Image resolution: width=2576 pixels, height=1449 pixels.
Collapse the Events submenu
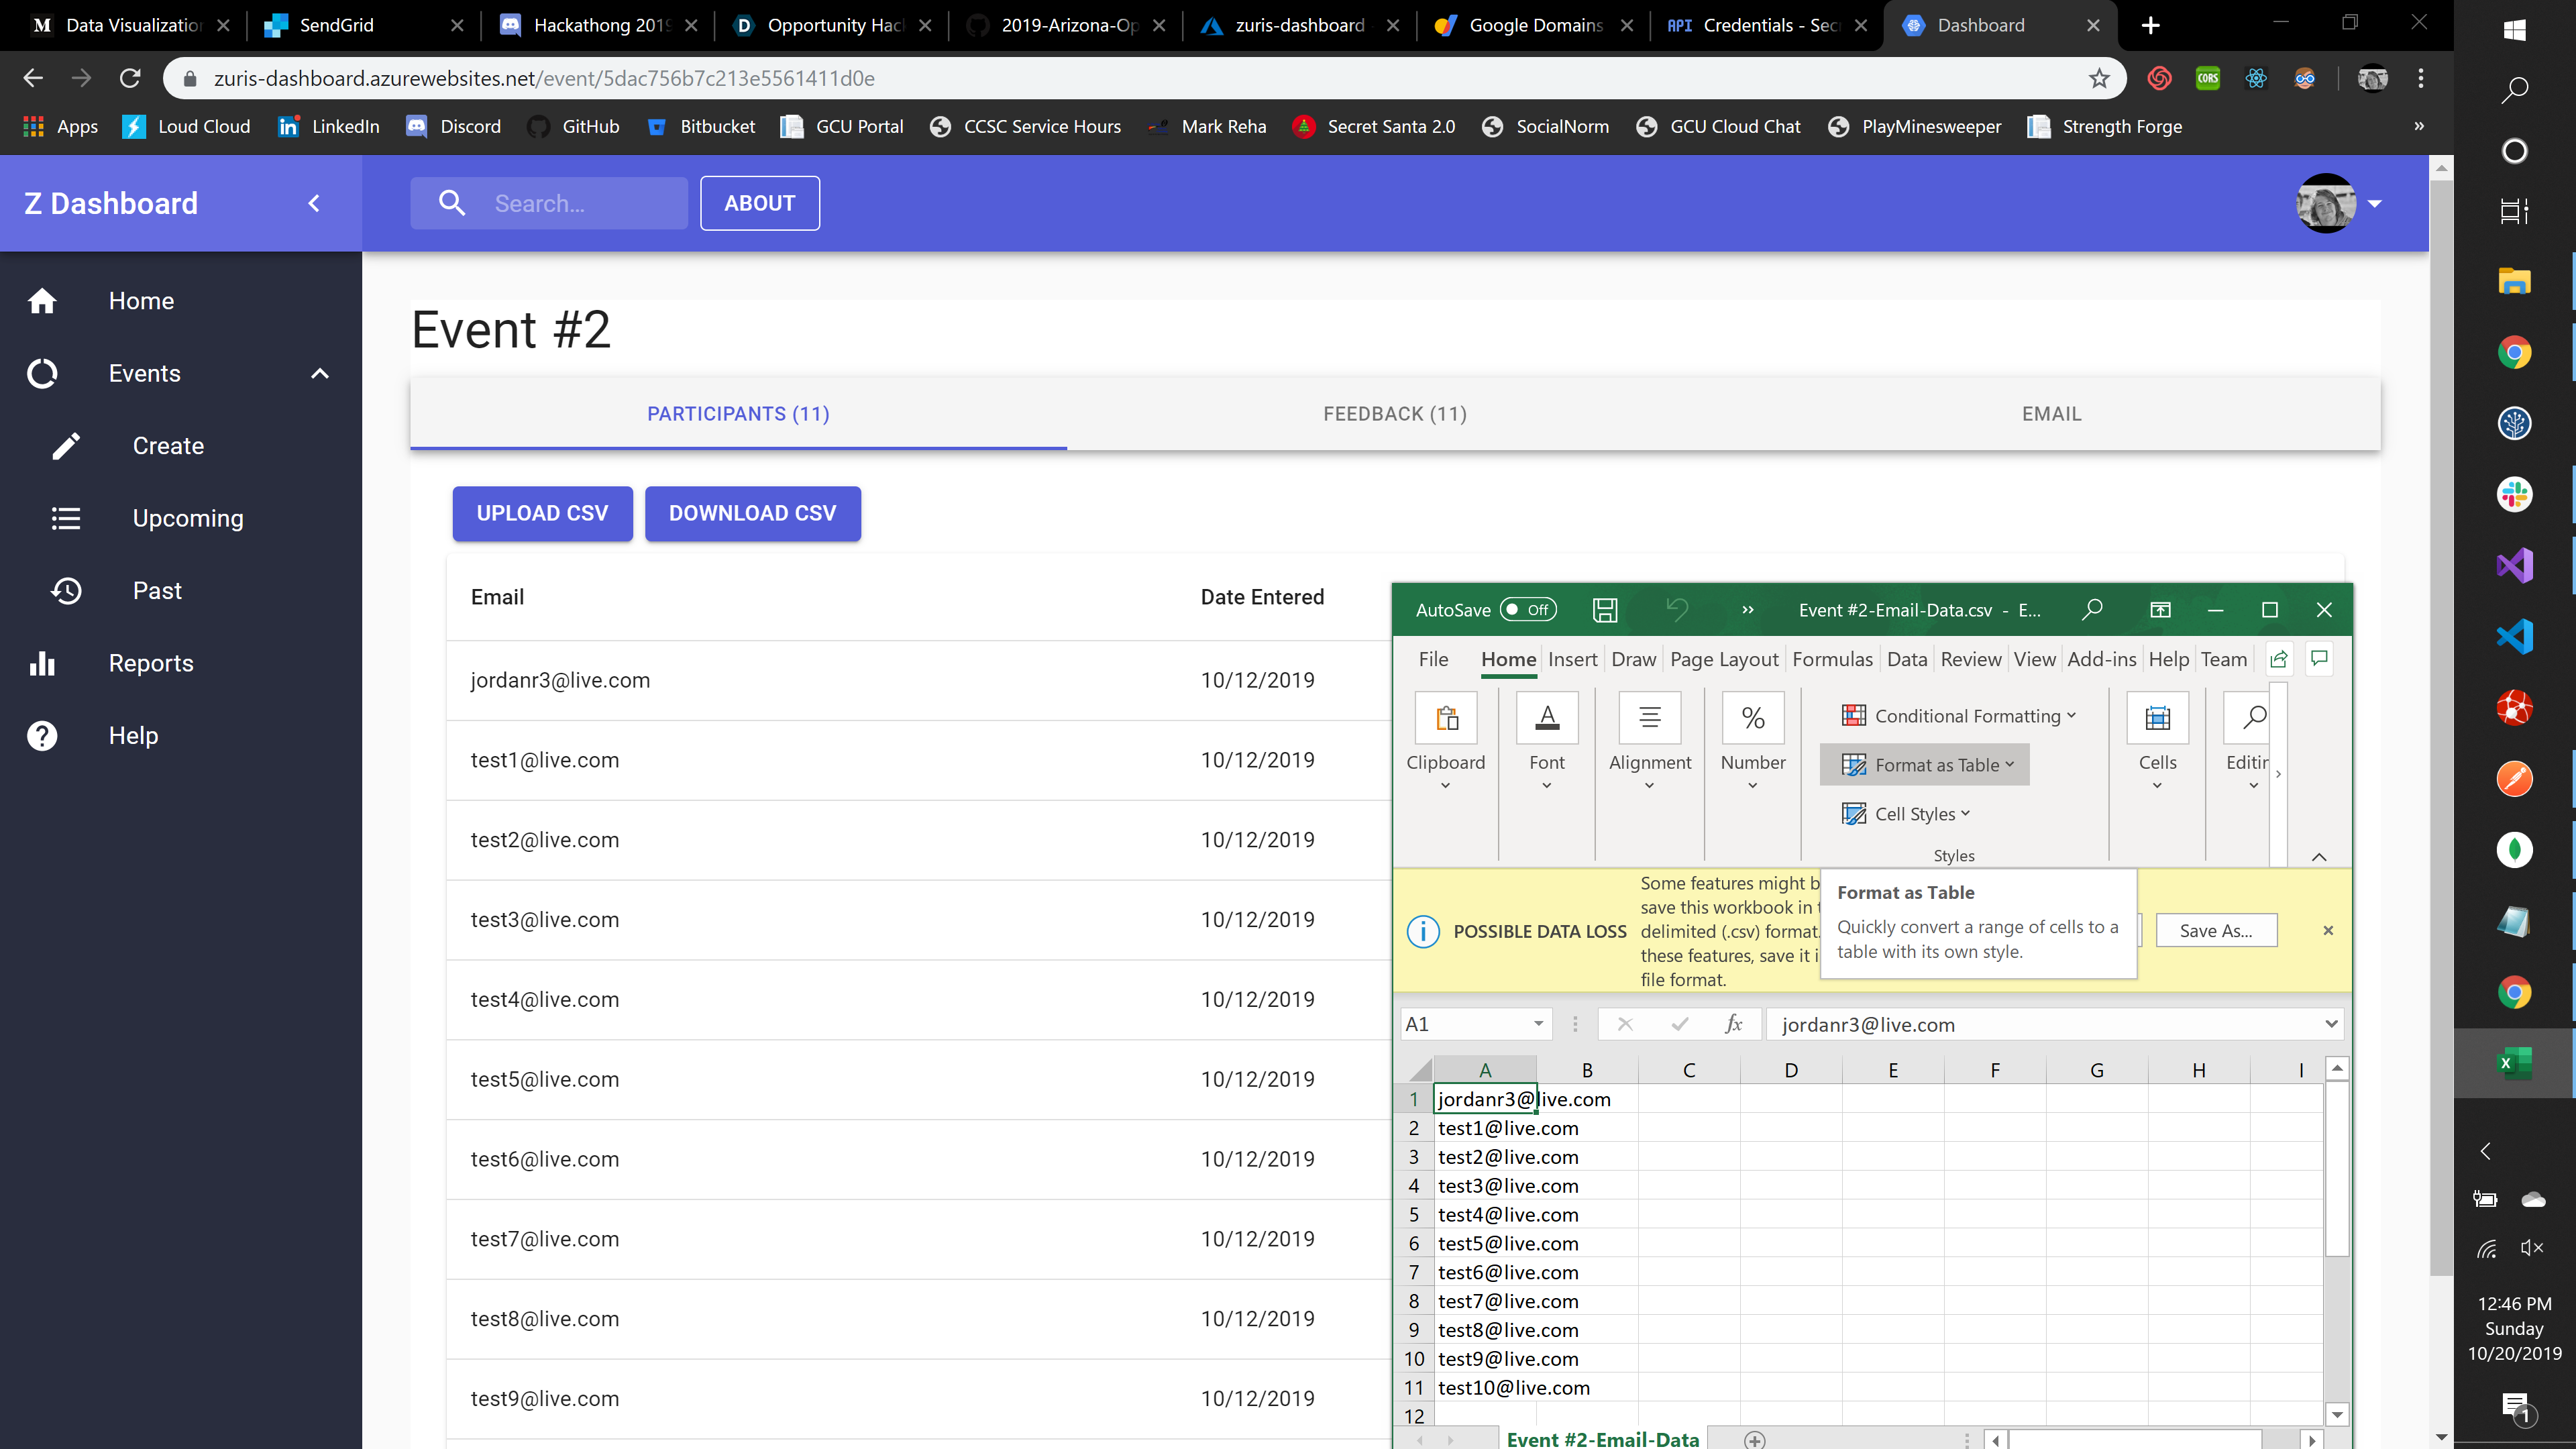point(320,373)
